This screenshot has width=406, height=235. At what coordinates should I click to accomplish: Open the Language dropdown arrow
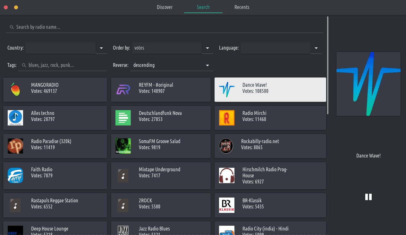click(316, 48)
